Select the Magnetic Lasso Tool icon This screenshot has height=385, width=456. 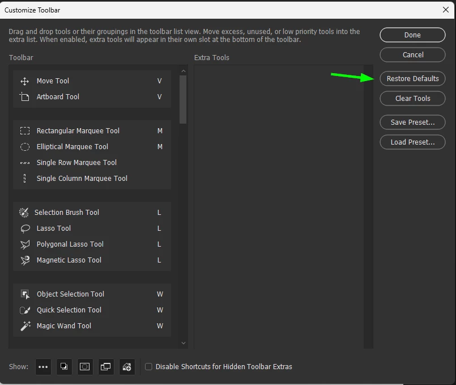click(25, 260)
